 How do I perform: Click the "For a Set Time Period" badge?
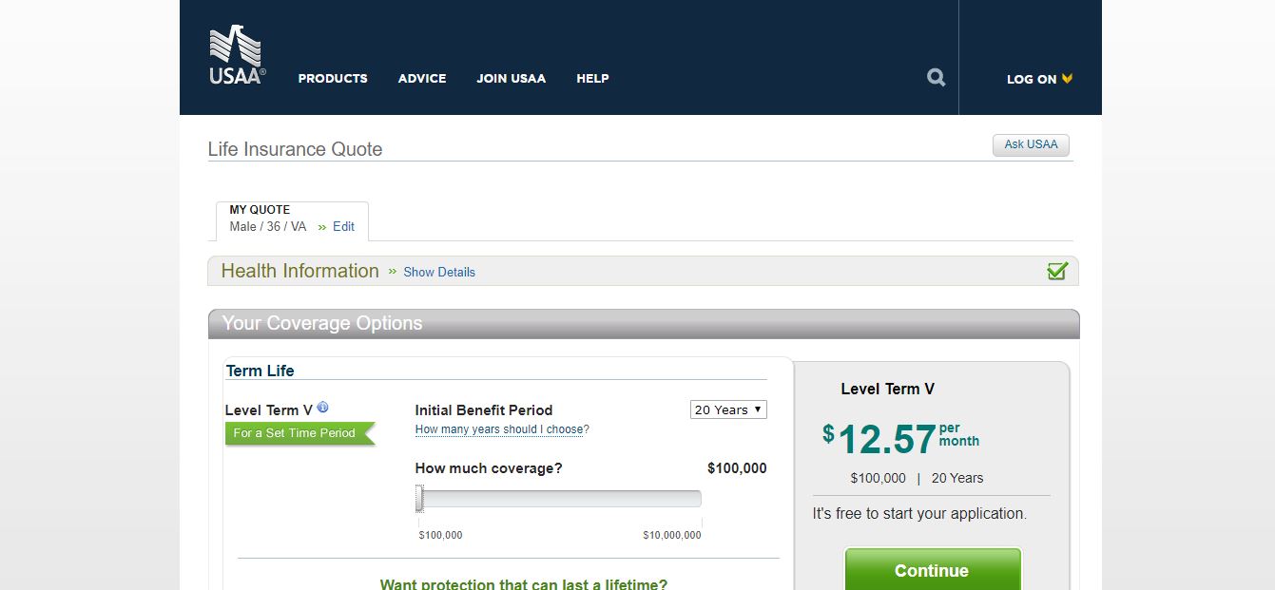point(296,433)
